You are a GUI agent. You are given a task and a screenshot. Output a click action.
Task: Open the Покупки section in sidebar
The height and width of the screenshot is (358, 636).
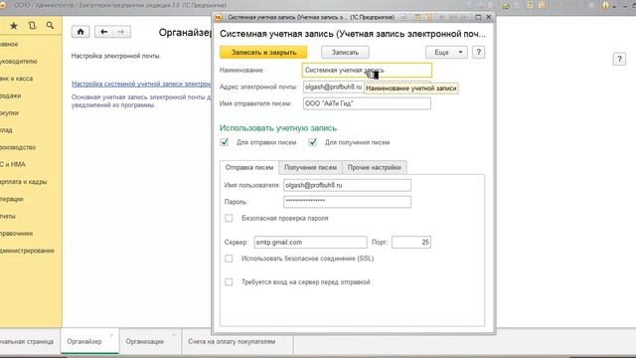(x=9, y=112)
